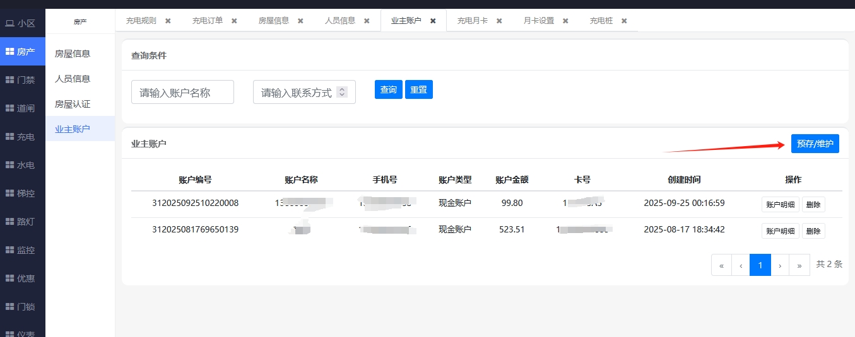Click the 预存/维护 button
The image size is (855, 337).
[815, 144]
